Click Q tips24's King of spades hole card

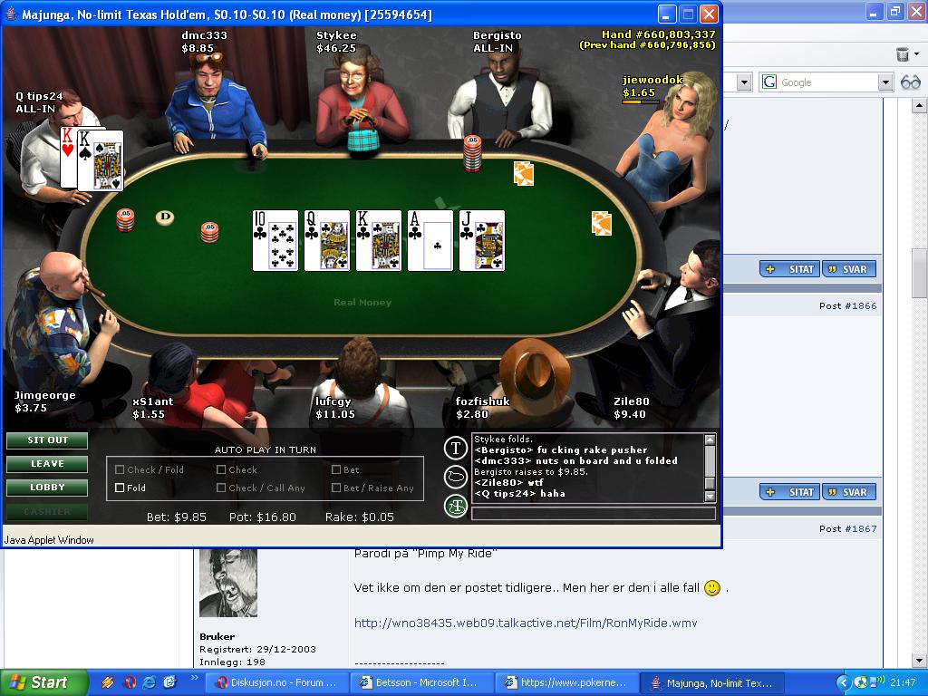click(101, 160)
